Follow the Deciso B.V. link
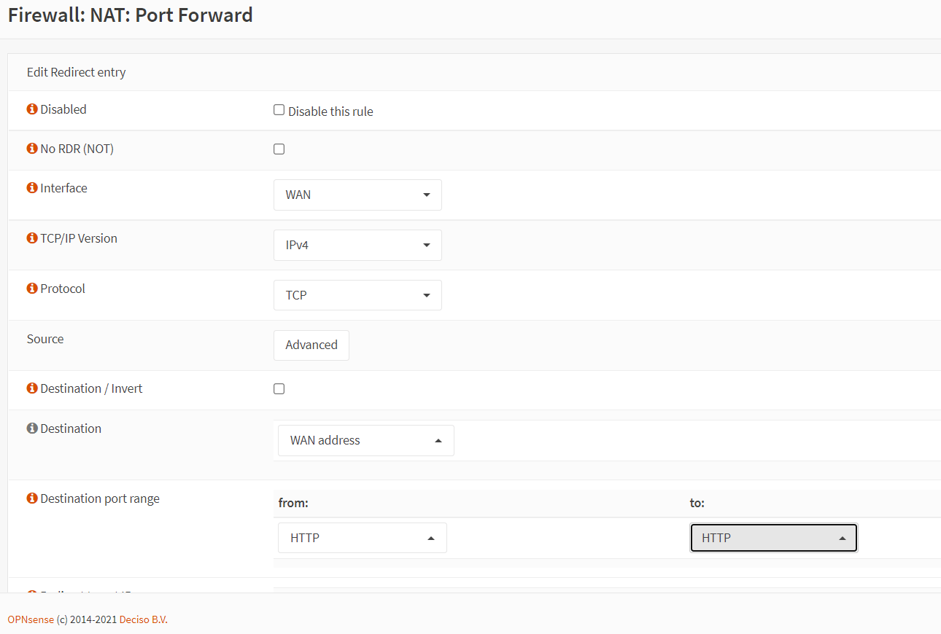 [144, 619]
